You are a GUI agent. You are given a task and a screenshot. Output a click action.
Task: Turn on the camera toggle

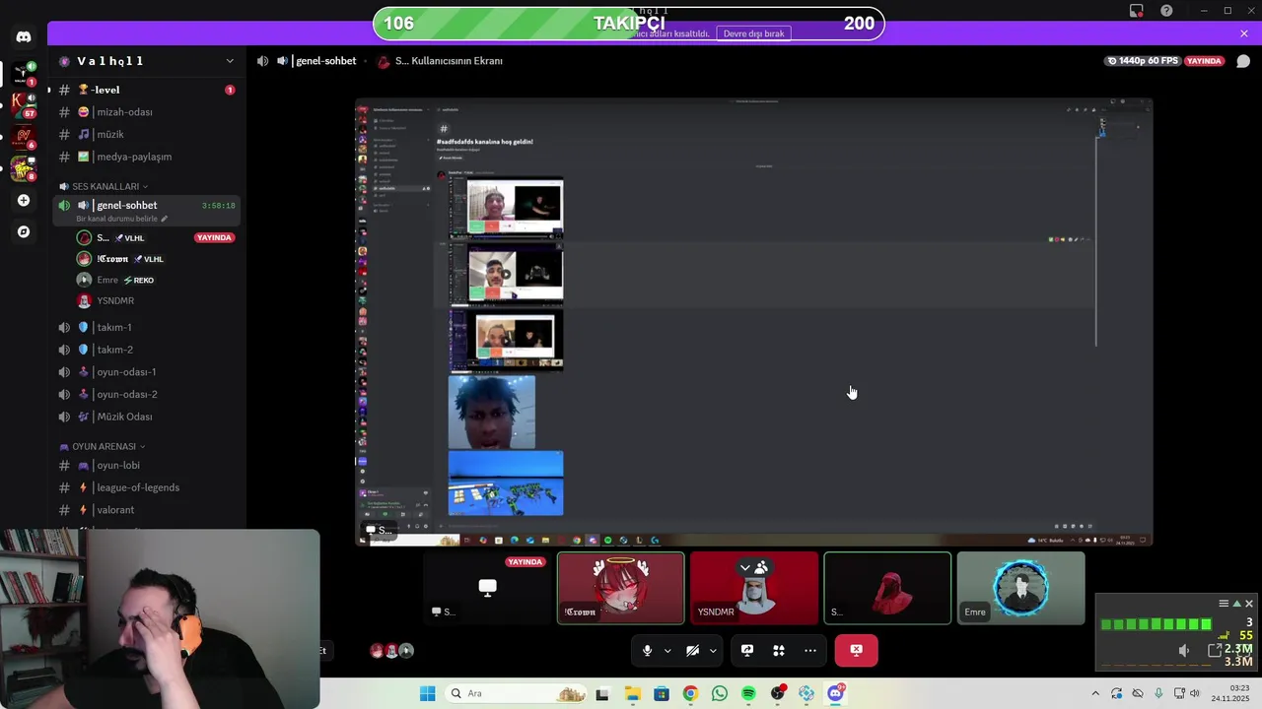coord(692,650)
